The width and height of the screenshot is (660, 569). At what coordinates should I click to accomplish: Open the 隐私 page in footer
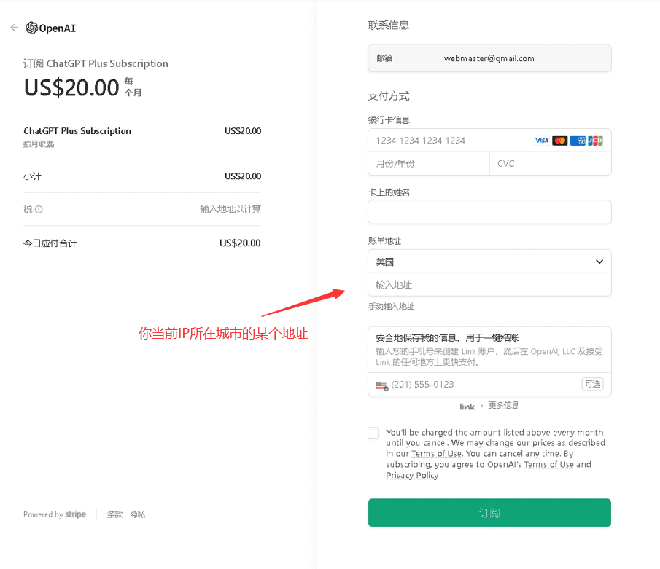pos(137,514)
